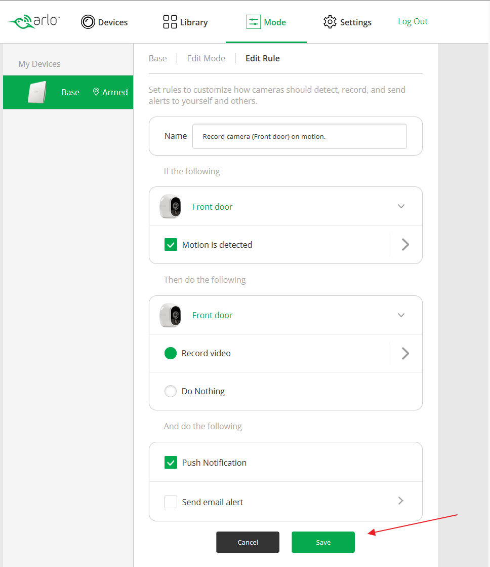
Task: Go to Edit Mode breadcrumb
Action: pyautogui.click(x=206, y=58)
